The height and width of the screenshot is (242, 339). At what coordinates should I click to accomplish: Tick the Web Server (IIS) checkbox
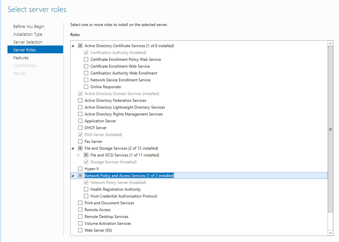pyautogui.click(x=80, y=230)
